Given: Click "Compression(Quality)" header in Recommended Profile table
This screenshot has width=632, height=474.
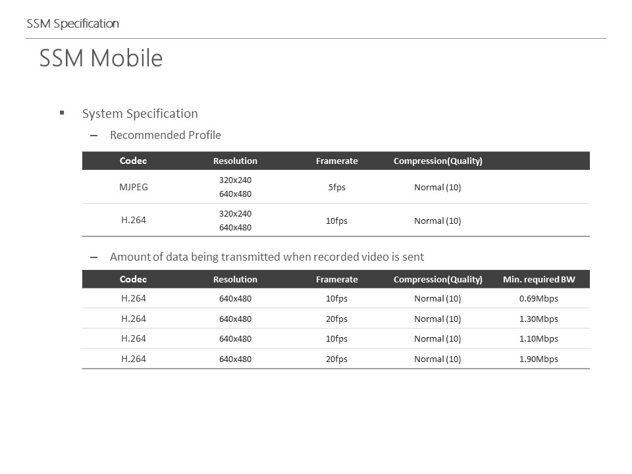Looking at the screenshot, I should tap(438, 161).
